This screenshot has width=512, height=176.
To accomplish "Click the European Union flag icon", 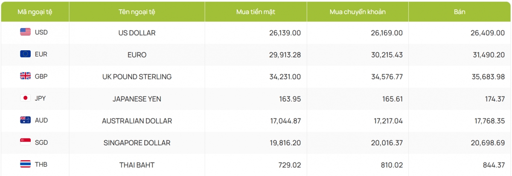I will coord(25,54).
